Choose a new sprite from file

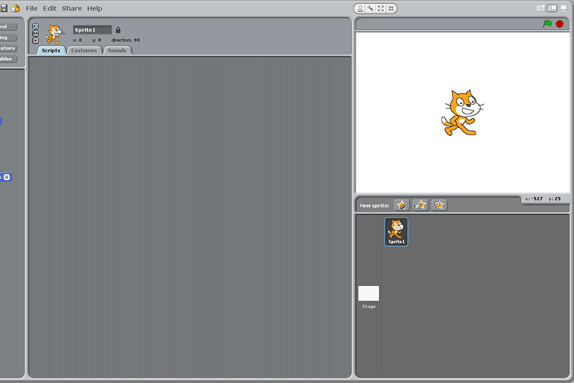pos(420,204)
